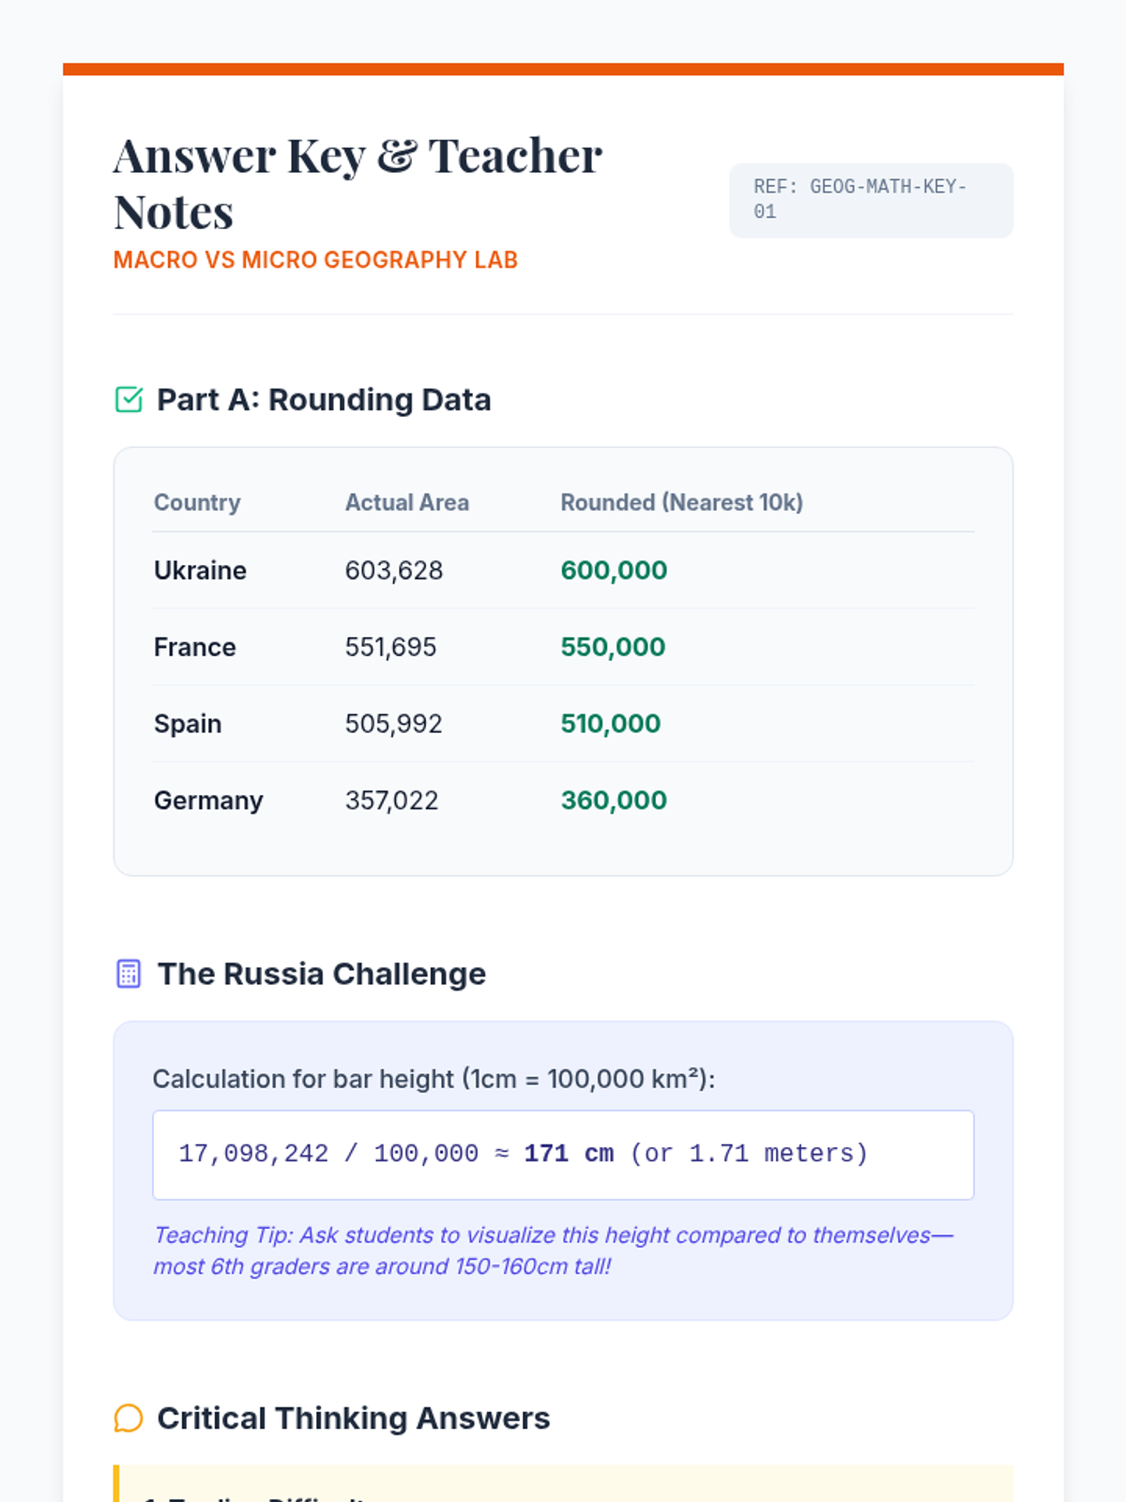This screenshot has height=1502, width=1126.
Task: Select the Ukraine row label
Action: pos(200,571)
